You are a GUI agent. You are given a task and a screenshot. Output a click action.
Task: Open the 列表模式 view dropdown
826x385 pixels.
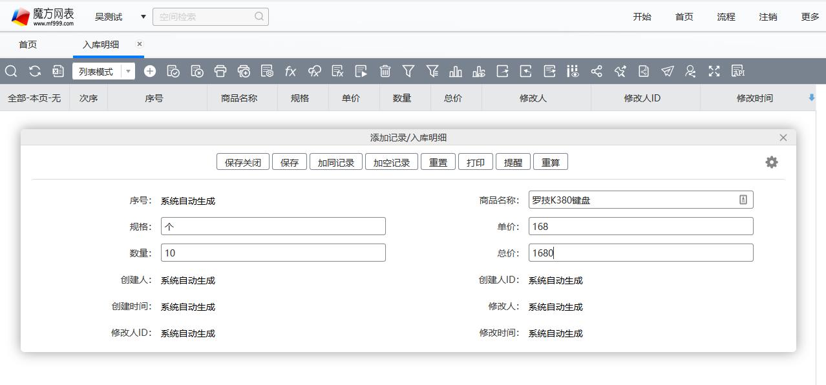pos(128,71)
